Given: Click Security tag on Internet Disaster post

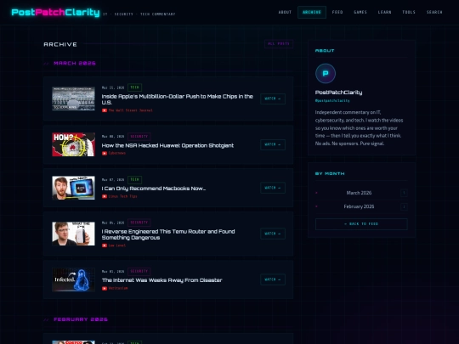Looking at the screenshot, I should coord(139,272).
